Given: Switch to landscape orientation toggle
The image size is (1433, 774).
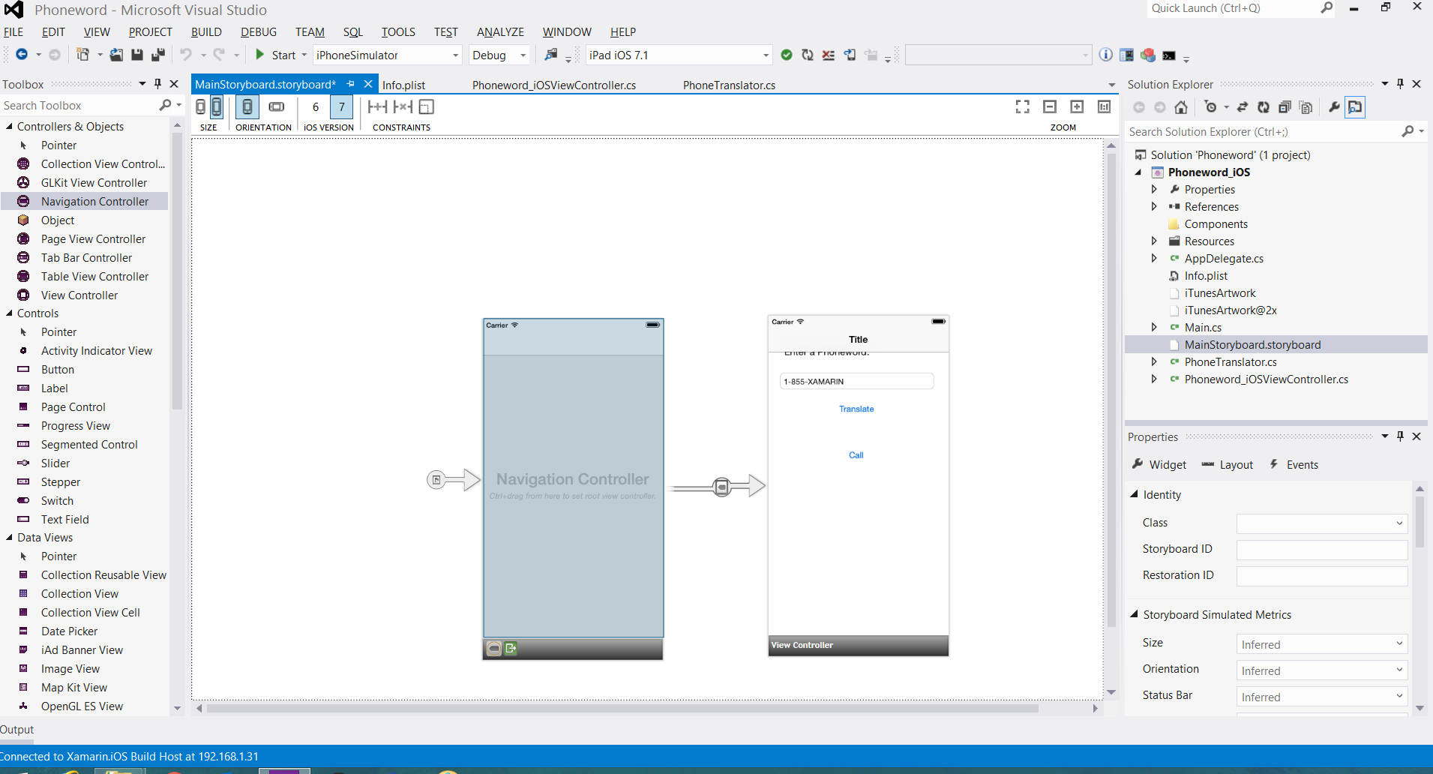Looking at the screenshot, I should 277,106.
